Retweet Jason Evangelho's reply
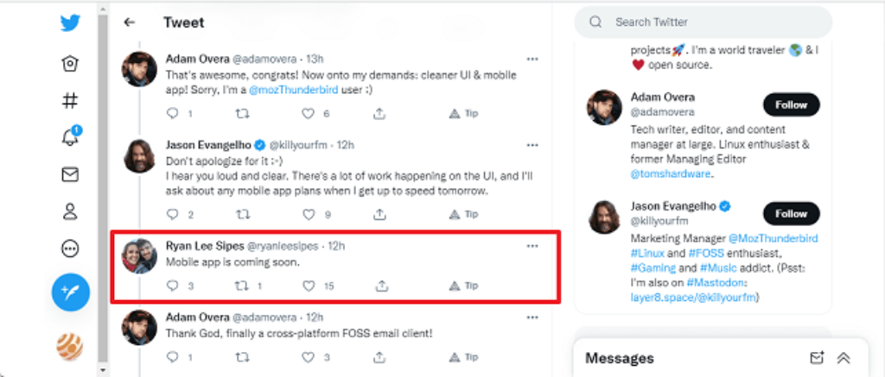Viewport: 885px width, 377px height. (x=243, y=214)
